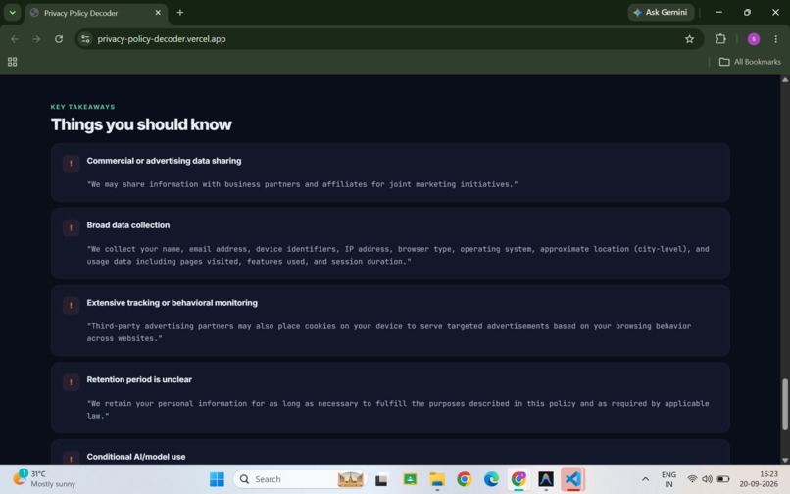Open Google Chrome from the taskbar
The width and height of the screenshot is (790, 494).
tap(464, 479)
